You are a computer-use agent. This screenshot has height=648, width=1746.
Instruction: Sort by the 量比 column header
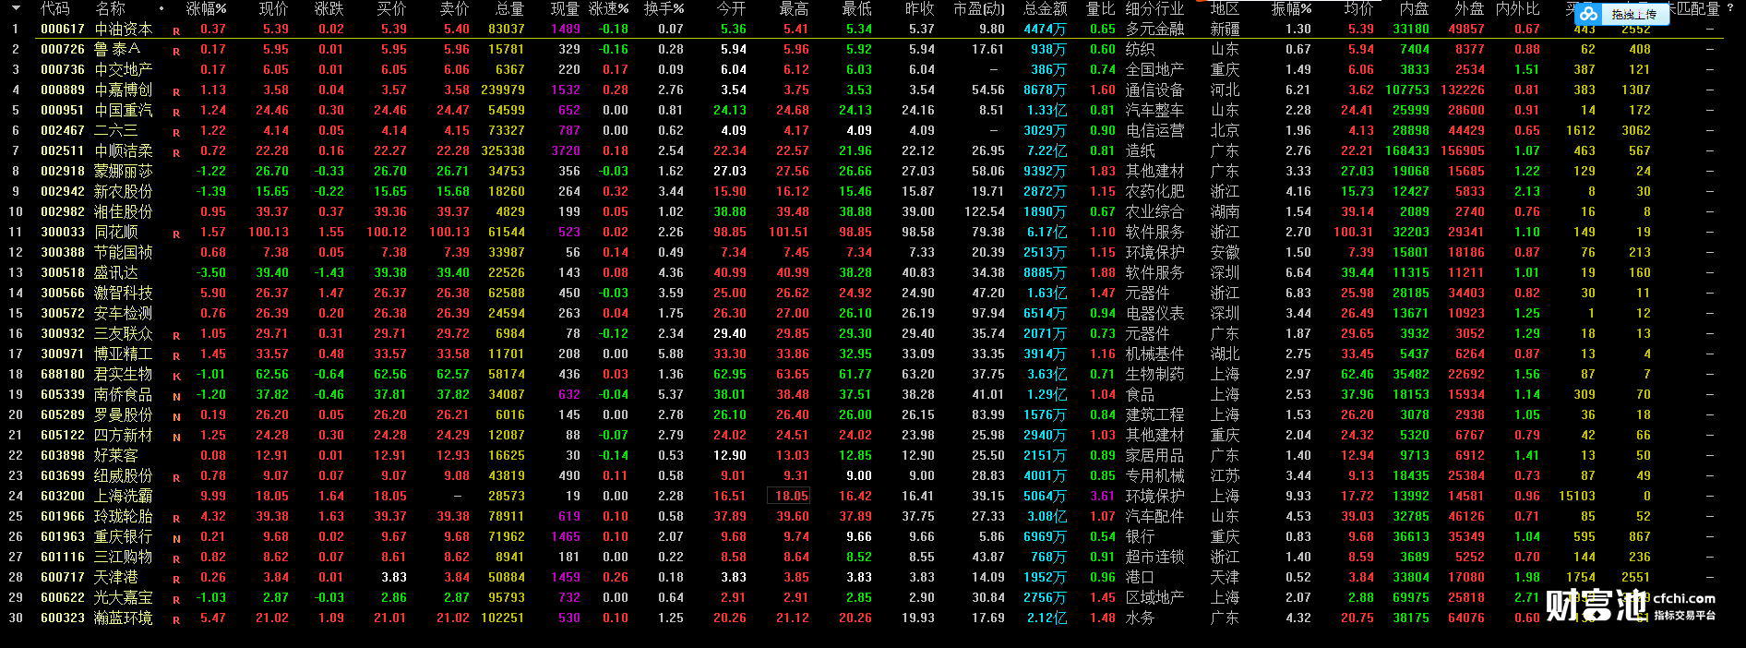pos(1101,8)
